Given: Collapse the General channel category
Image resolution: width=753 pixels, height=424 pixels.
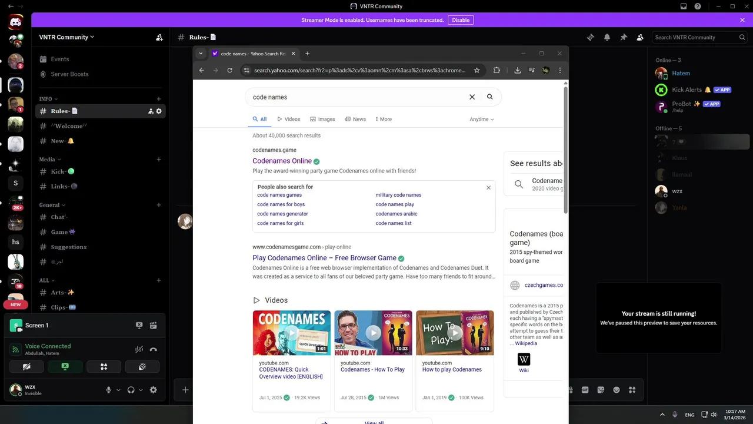Looking at the screenshot, I should pyautogui.click(x=52, y=205).
